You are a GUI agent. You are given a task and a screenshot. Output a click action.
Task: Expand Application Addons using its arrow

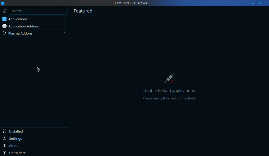pyautogui.click(x=65, y=26)
